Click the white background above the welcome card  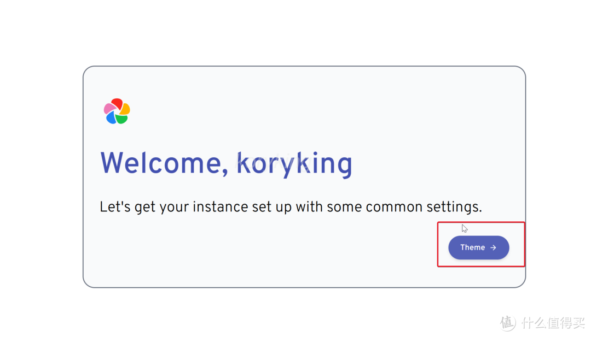296,33
